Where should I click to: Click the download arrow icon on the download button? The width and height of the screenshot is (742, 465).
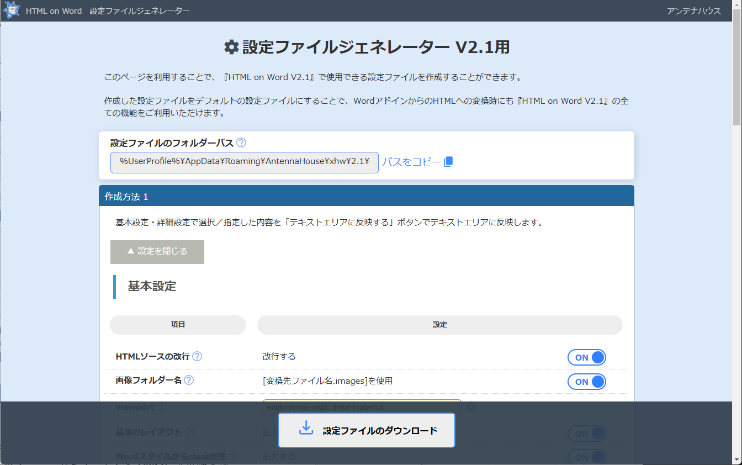tap(306, 428)
